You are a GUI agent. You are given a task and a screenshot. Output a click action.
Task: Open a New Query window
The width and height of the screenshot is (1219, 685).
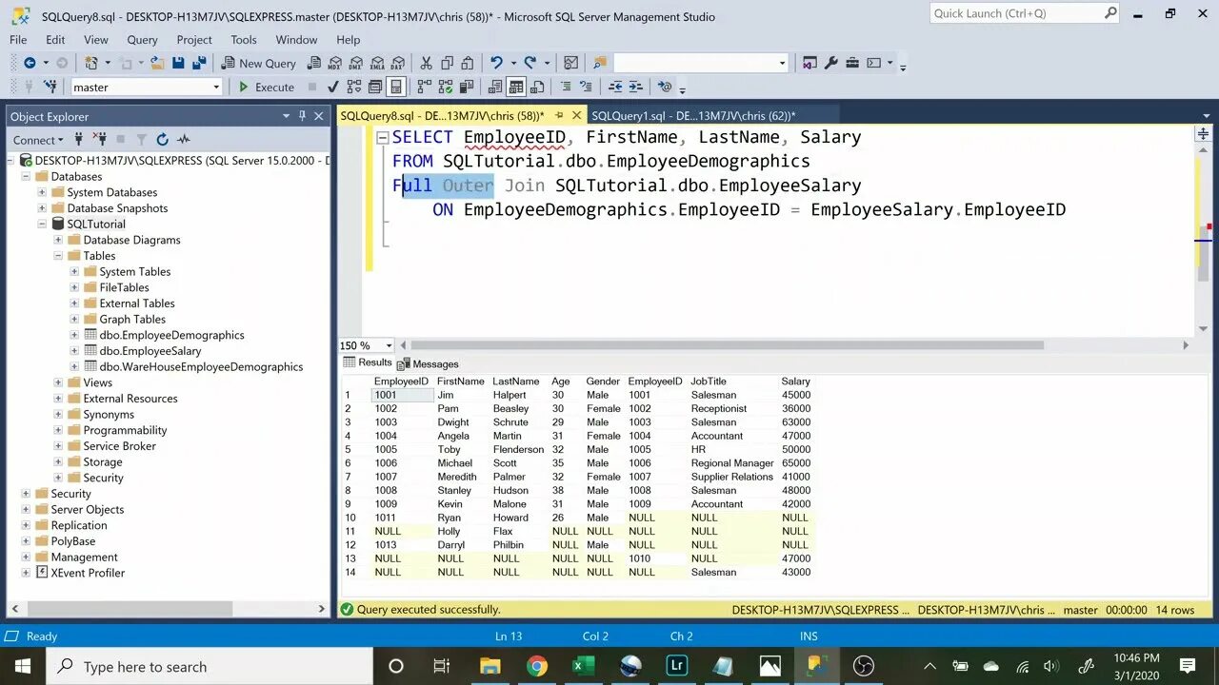point(258,63)
